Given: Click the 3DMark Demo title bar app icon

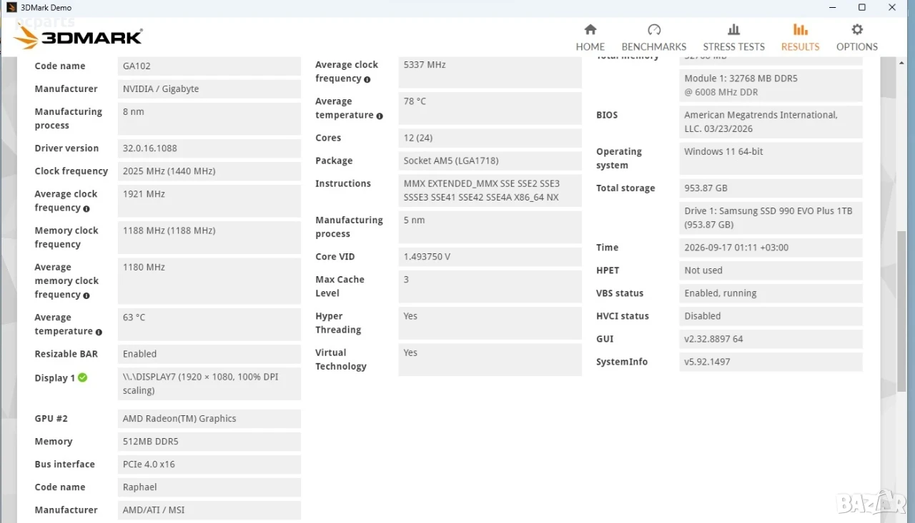Looking at the screenshot, I should (x=11, y=7).
